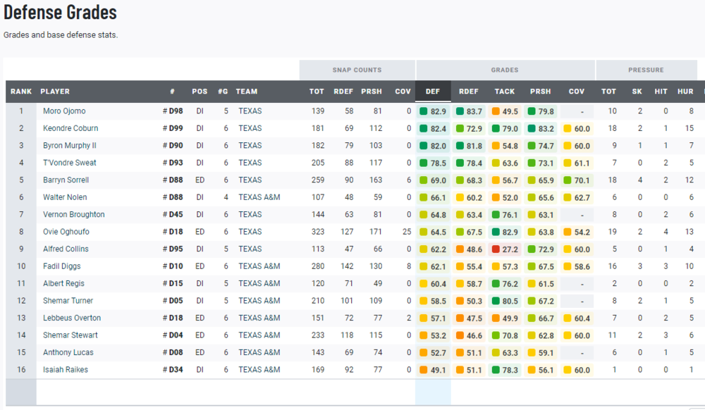This screenshot has width=705, height=410.
Task: Open Walter Nolen player profile
Action: pyautogui.click(x=65, y=197)
